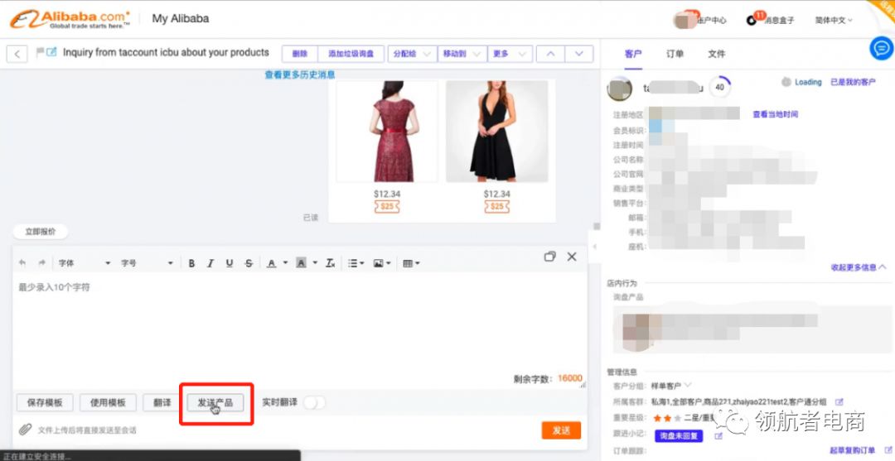This screenshot has height=461, width=895.
Task: Click the pop-out editor window icon
Action: click(x=549, y=257)
